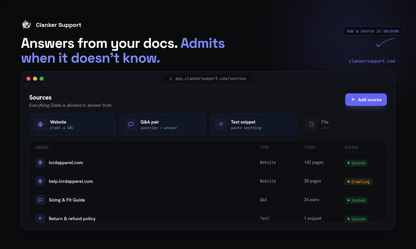This screenshot has width=416, height=249.
Task: Click the Synced badge for lordapparel.com
Action: click(x=356, y=163)
